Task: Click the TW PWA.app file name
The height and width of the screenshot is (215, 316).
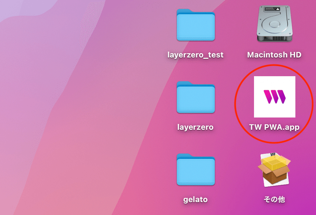Action: pos(274,127)
